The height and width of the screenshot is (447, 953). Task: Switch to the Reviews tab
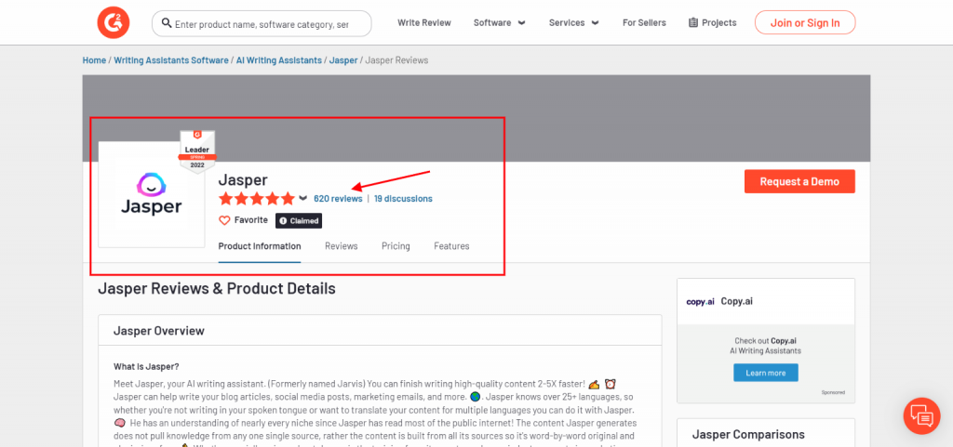tap(341, 246)
